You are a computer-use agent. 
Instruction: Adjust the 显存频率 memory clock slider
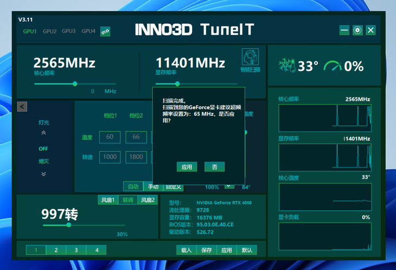coord(177,84)
